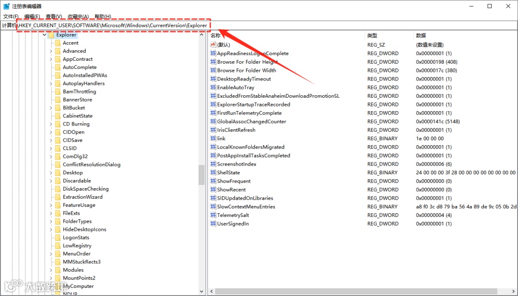Collapse the Explorer tree node
Image resolution: width=518 pixels, height=296 pixels.
pyautogui.click(x=44, y=34)
